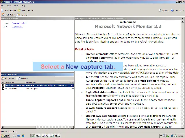Open the File menu
Image resolution: width=185 pixels, height=138 pixels.
pos(3,6)
